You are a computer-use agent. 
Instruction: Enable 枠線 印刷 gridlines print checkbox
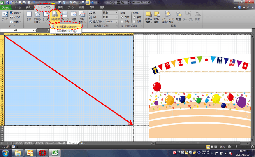coord(122,21)
